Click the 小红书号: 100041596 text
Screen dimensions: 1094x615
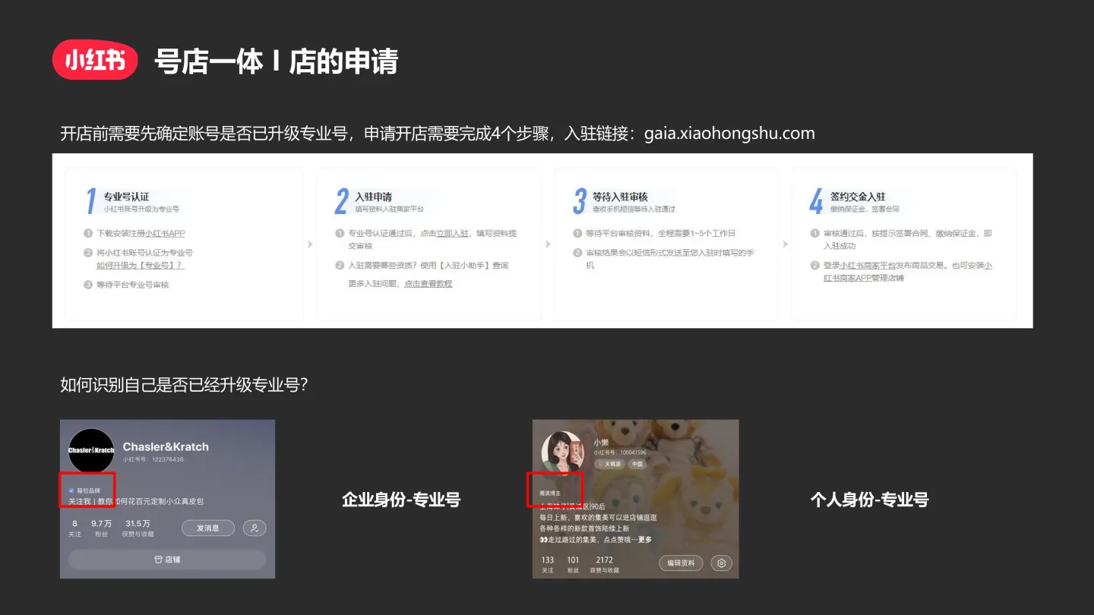[x=620, y=453]
